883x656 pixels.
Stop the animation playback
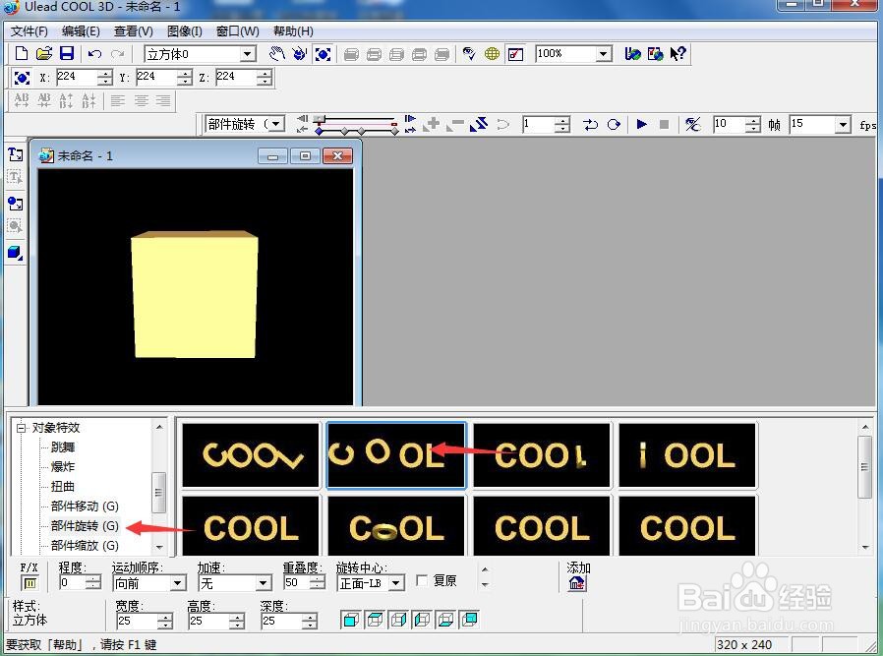click(664, 125)
